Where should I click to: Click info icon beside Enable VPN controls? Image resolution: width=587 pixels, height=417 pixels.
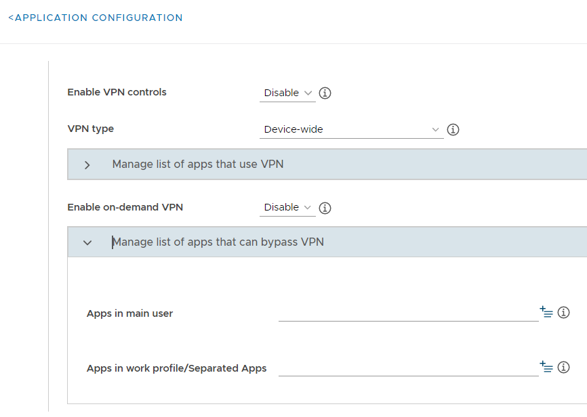click(x=325, y=93)
